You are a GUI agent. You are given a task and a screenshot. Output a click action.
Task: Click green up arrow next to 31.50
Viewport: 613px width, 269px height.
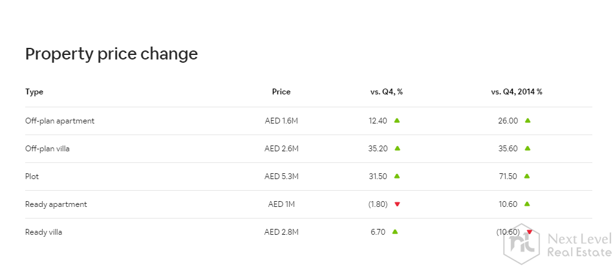point(397,176)
